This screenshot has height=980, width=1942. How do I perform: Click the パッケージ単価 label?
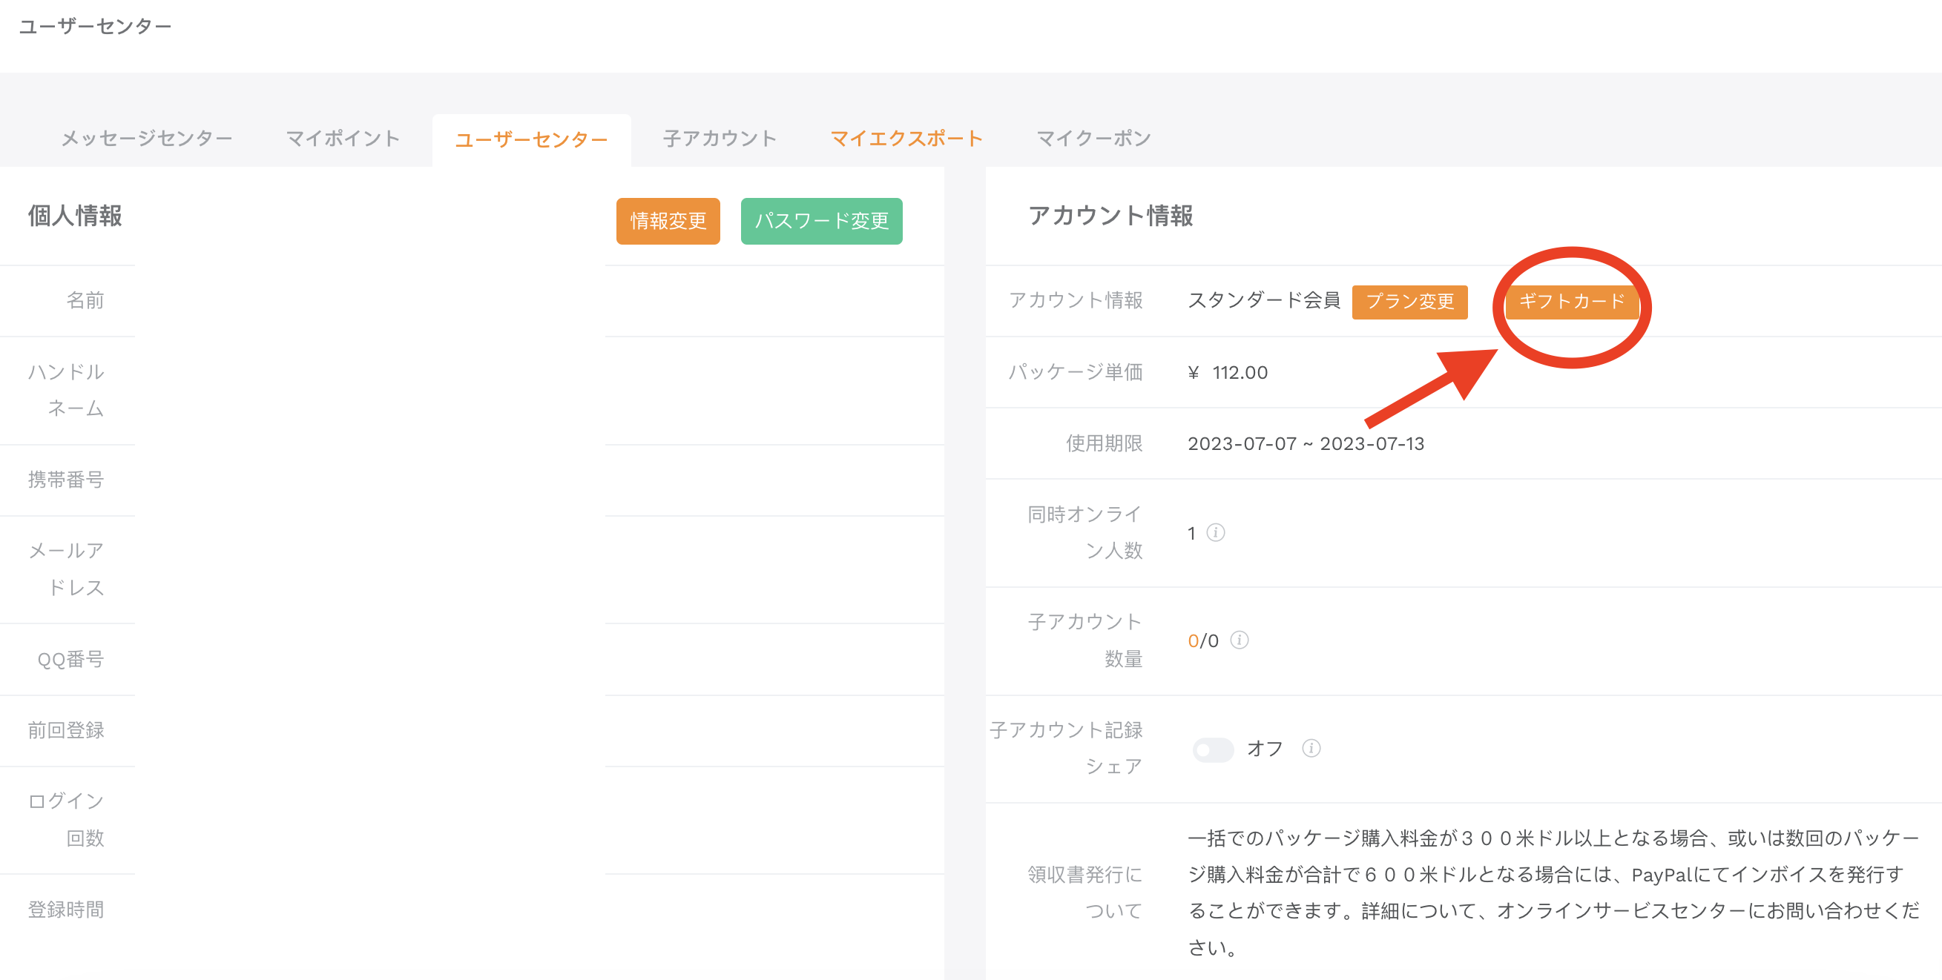point(1076,372)
